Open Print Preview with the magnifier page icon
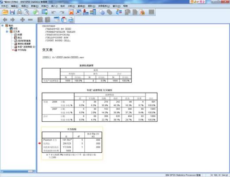The image size is (230, 177). [x=27, y=12]
